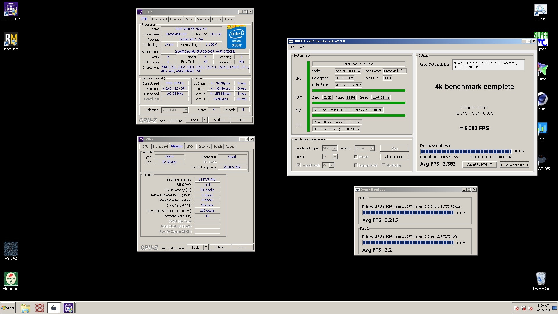Switch to SPD tab in CPU-Z CPU window
Viewport: 558px width, 314px height.
tap(189, 19)
